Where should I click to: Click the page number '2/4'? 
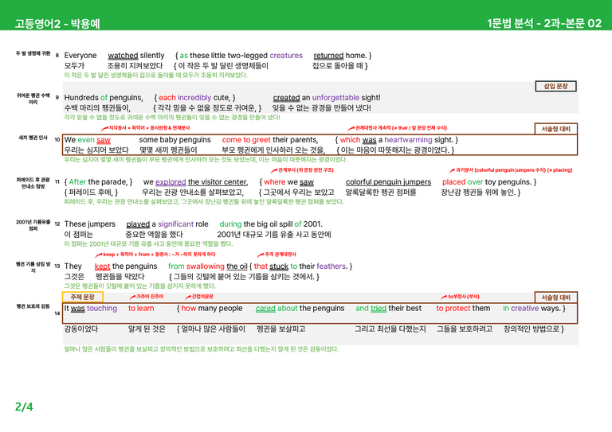point(24,407)
